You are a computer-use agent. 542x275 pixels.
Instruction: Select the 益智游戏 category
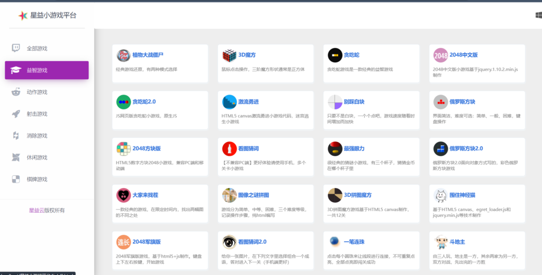pos(47,70)
